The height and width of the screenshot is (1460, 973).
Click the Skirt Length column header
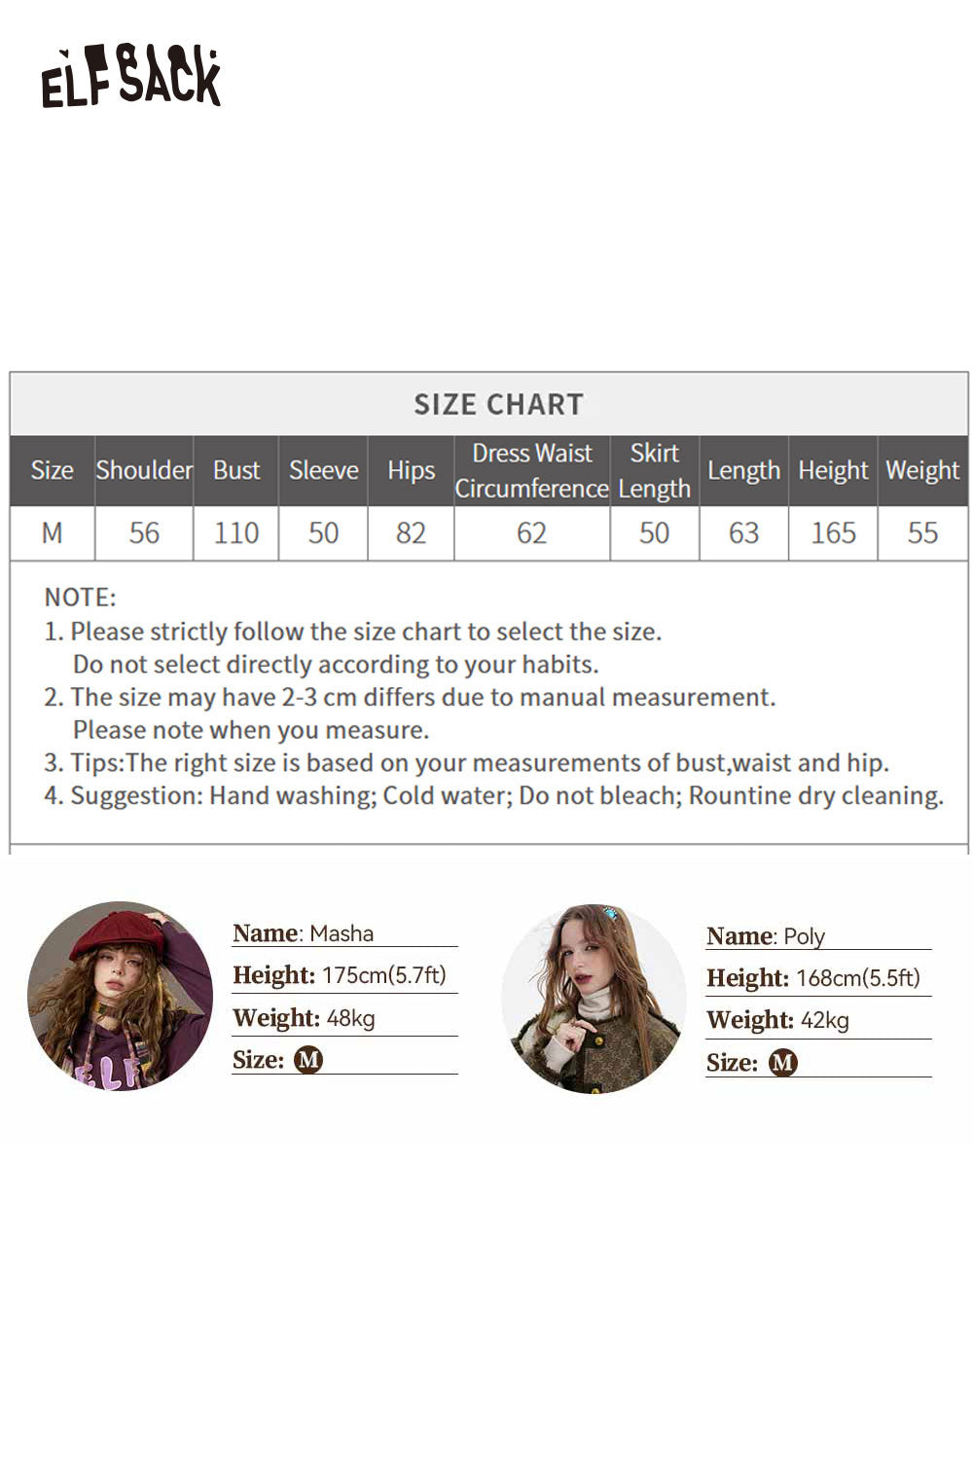(654, 470)
